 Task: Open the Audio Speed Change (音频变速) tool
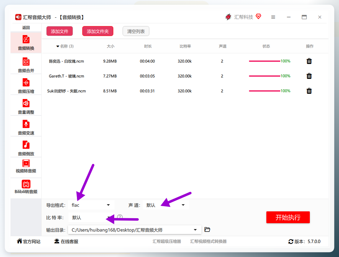click(x=26, y=127)
